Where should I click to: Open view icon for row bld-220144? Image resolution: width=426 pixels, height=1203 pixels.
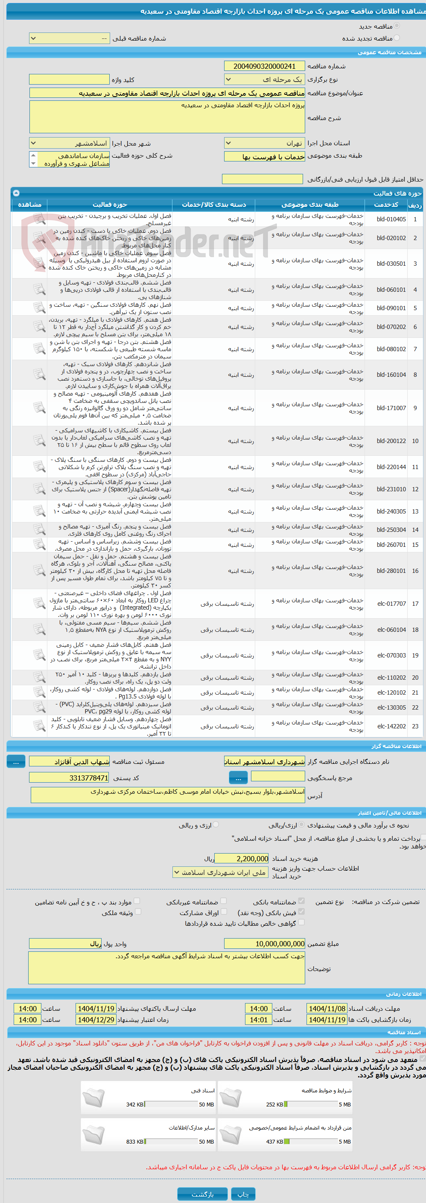click(x=39, y=467)
